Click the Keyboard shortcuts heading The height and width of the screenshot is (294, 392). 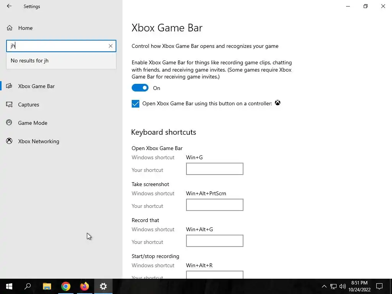coord(163,132)
